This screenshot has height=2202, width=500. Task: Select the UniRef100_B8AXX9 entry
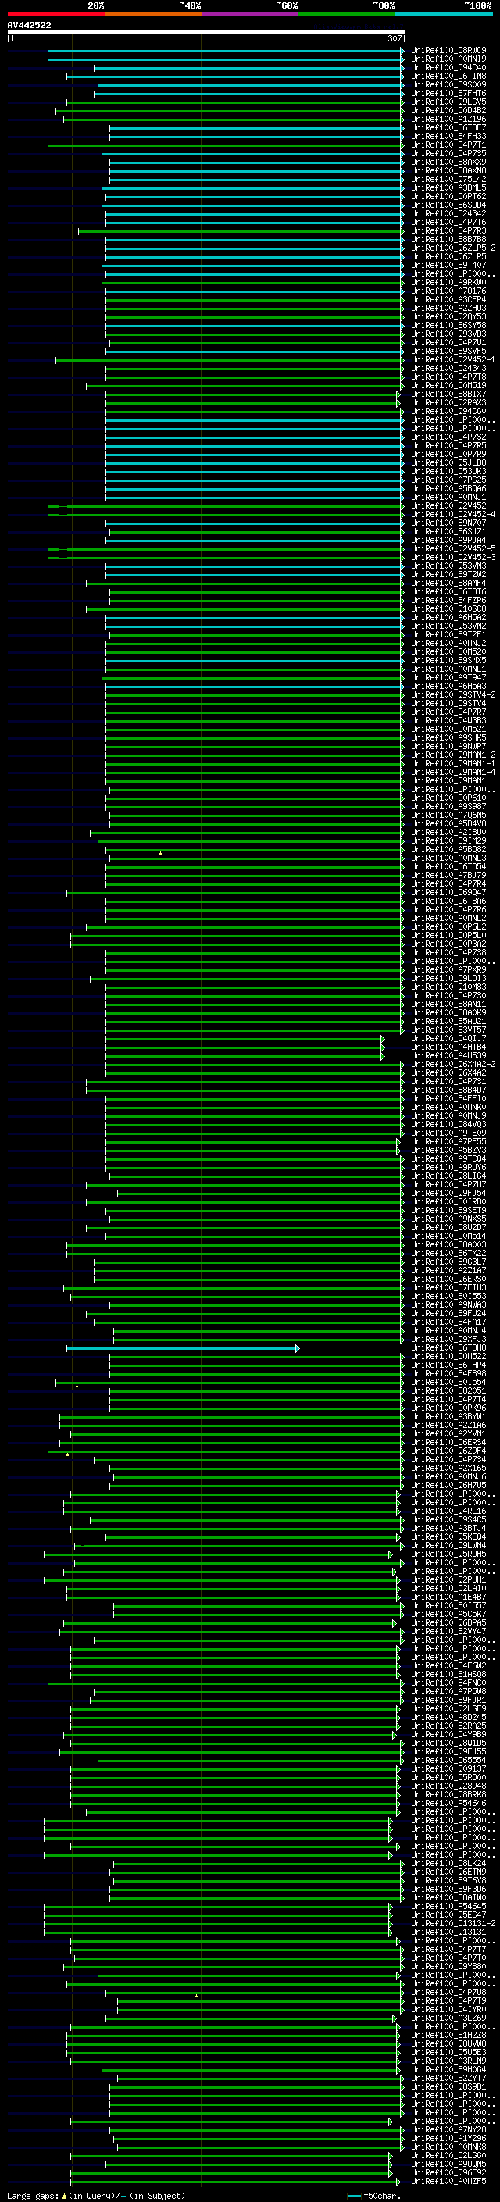[x=448, y=162]
